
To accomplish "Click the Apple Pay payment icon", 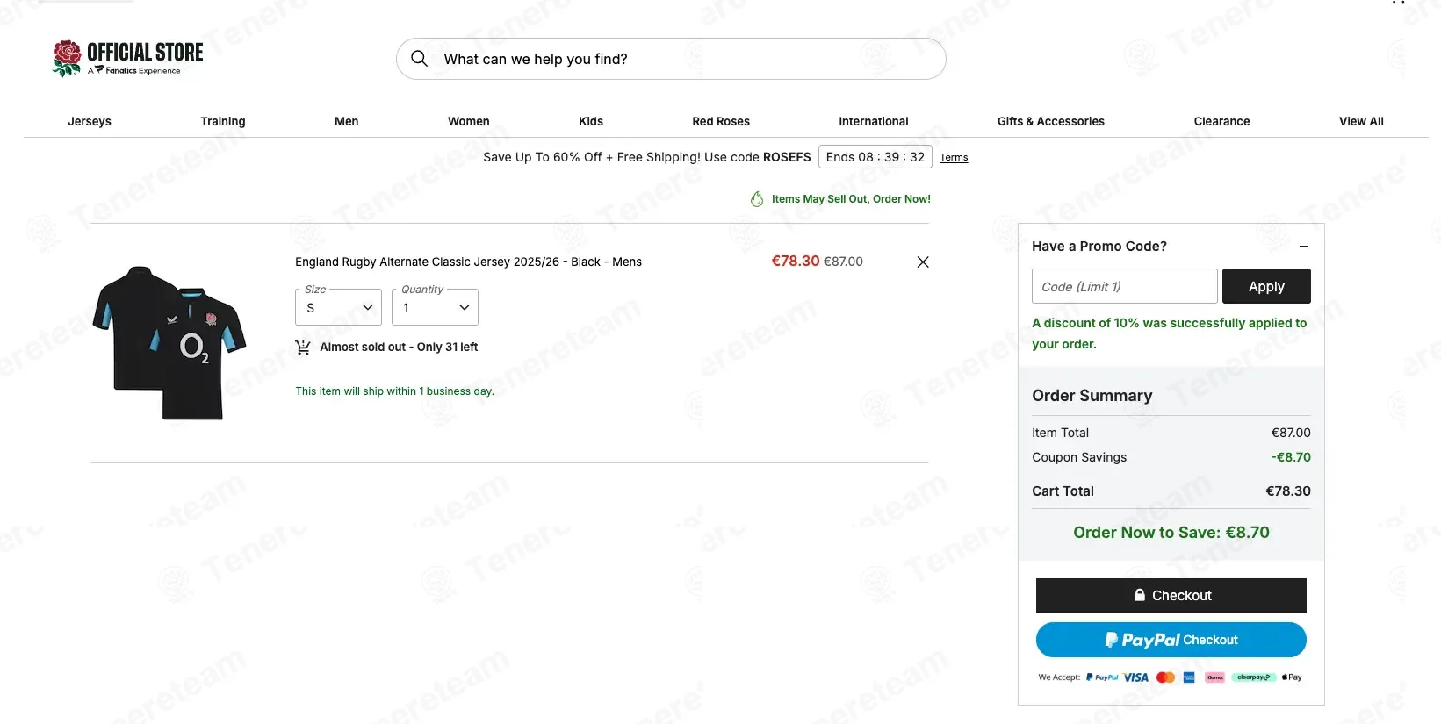I will 1292,677.
